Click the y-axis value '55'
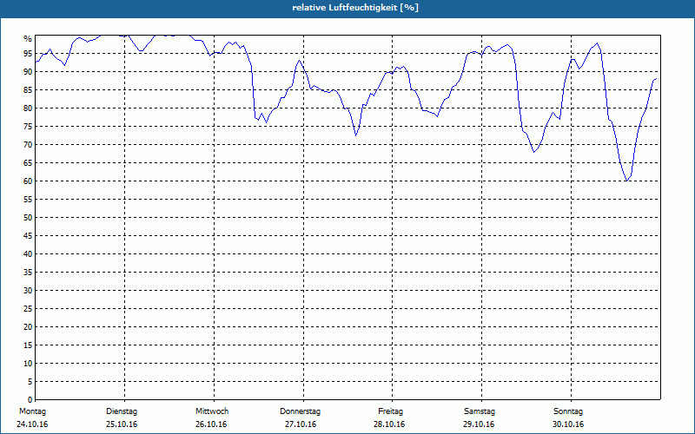Viewport: 695px width, 434px height. tap(28, 200)
